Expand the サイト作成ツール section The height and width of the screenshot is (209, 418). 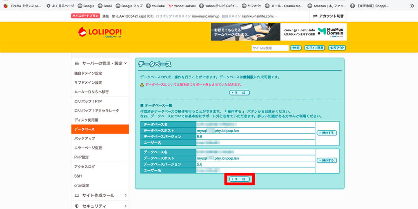(100, 196)
